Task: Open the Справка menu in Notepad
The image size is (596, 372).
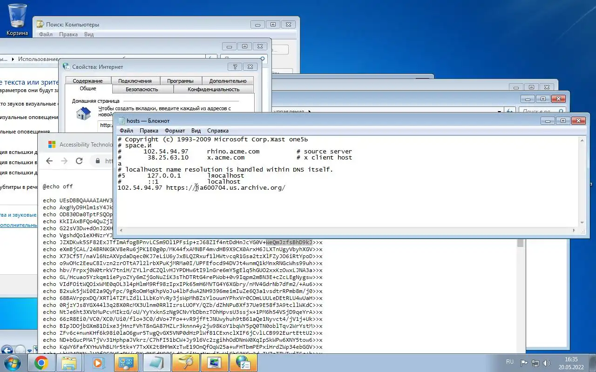Action: 217,131
